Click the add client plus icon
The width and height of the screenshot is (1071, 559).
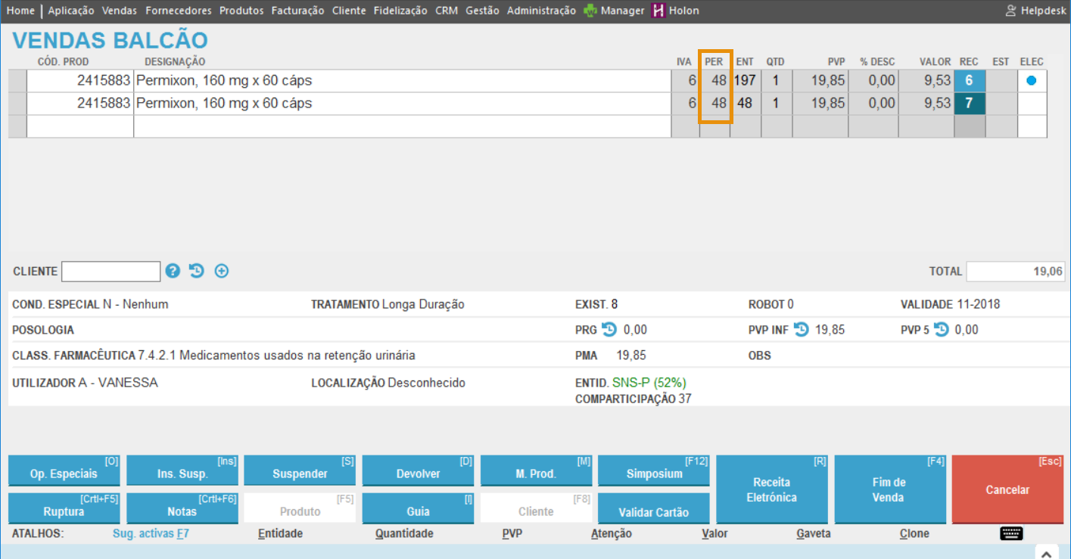(222, 271)
